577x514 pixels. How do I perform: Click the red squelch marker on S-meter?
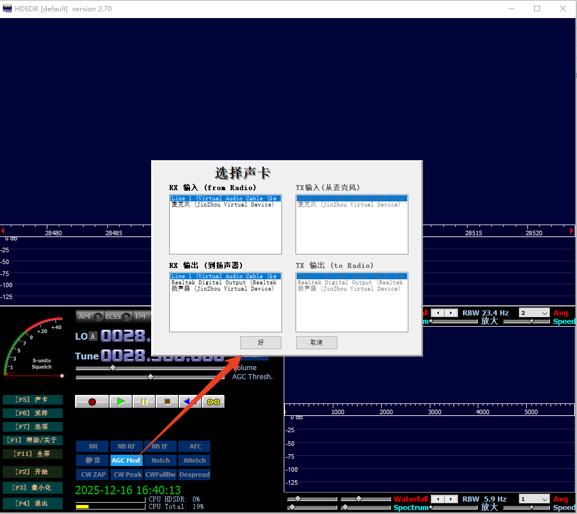pyautogui.click(x=62, y=375)
